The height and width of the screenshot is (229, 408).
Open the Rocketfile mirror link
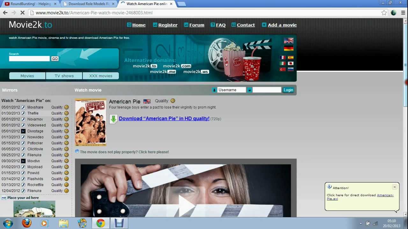35,185
